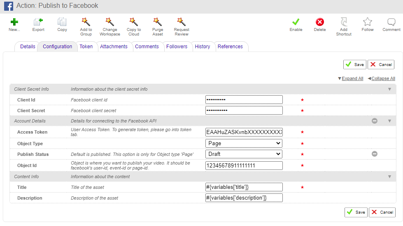Click the 'Object Type' row label
Screen dimensions: 403x226
30,144
